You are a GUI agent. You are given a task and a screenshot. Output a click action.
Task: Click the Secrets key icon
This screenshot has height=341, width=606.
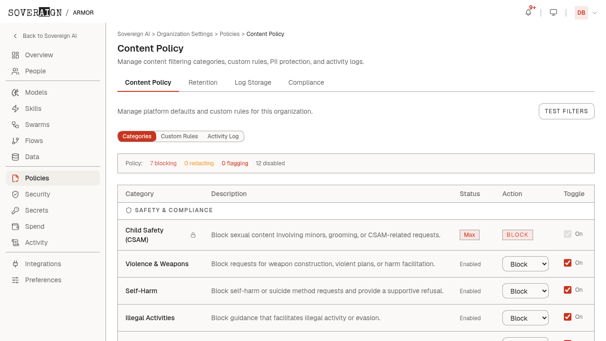(x=16, y=210)
